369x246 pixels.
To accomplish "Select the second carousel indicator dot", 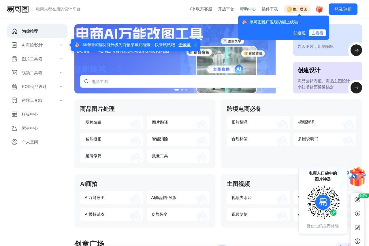I will [x=182, y=90].
